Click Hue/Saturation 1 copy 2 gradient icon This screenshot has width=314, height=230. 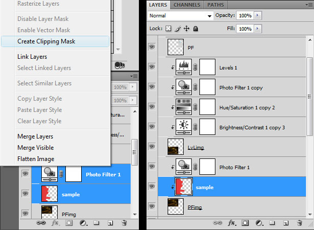(x=184, y=107)
